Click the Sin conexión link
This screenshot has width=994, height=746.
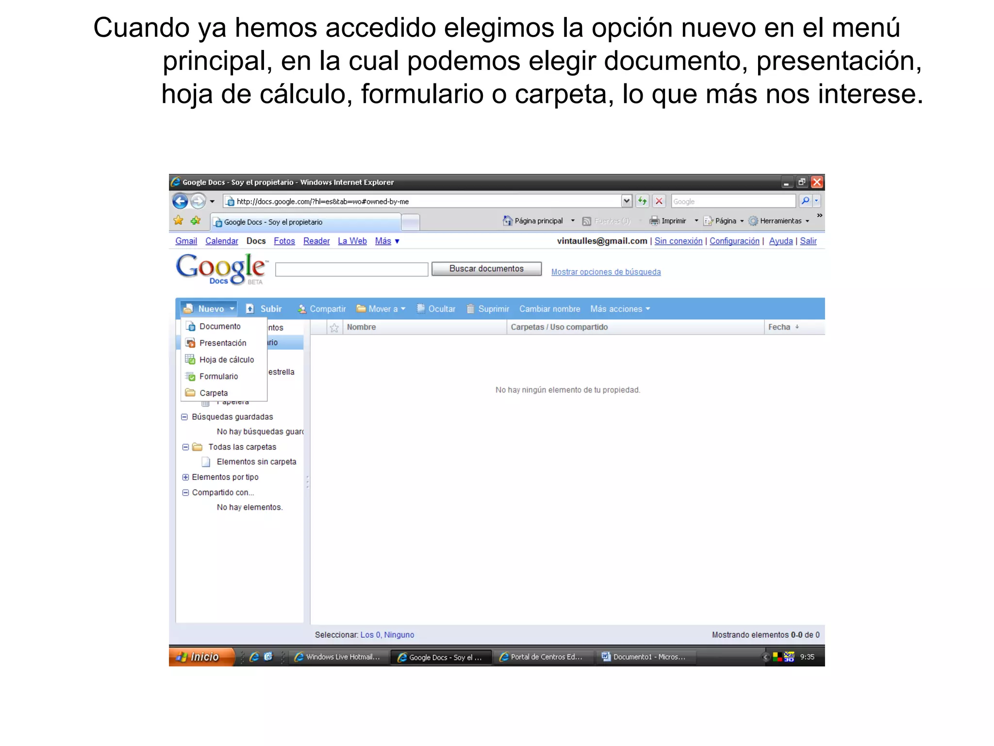(x=678, y=241)
